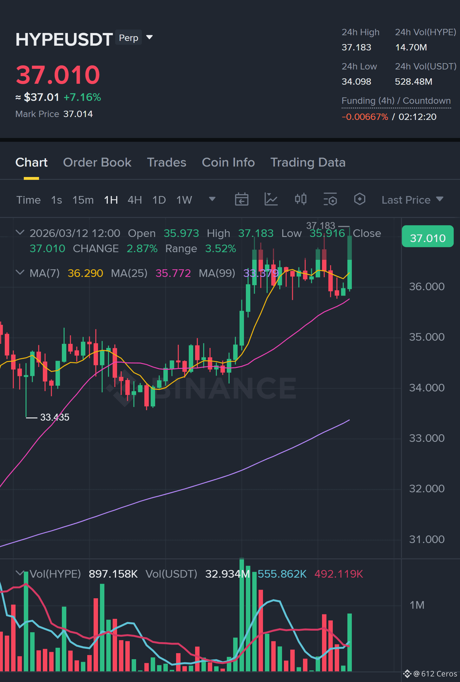Open the Last Price dropdown
This screenshot has width=460, height=682.
412,200
